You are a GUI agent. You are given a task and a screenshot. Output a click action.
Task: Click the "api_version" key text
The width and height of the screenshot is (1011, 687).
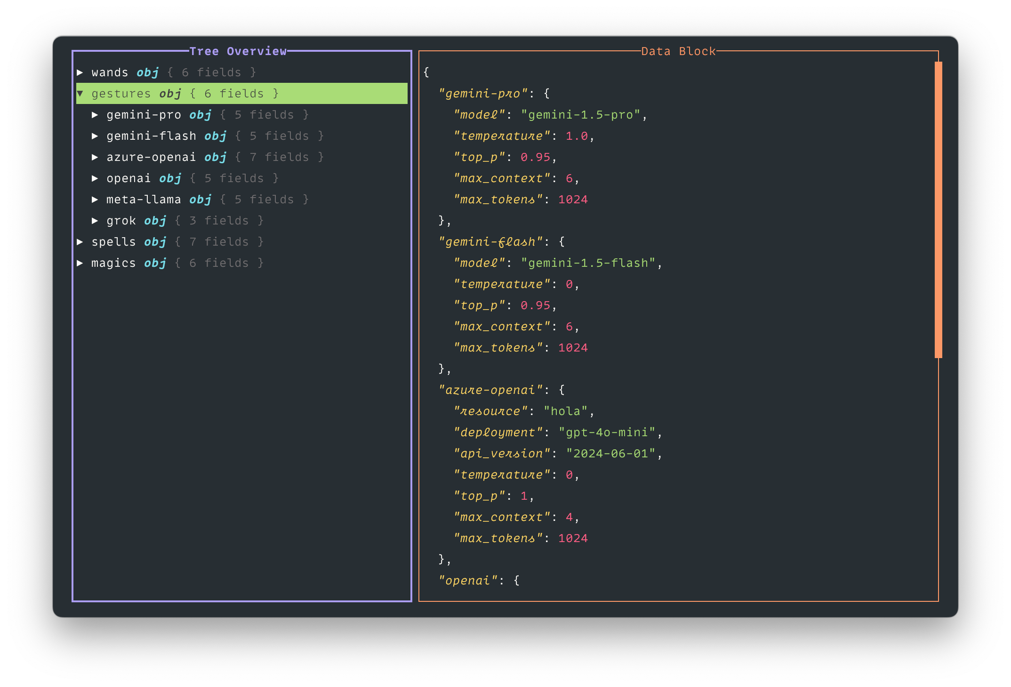coord(502,454)
